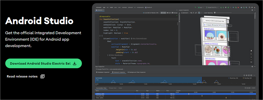
Task: Collapse the Row block fold marker in gutter
Action: 99,55
